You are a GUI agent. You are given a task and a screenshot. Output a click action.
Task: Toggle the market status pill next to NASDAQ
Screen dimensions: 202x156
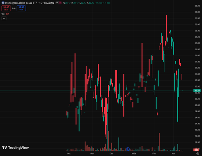tap(59, 3)
